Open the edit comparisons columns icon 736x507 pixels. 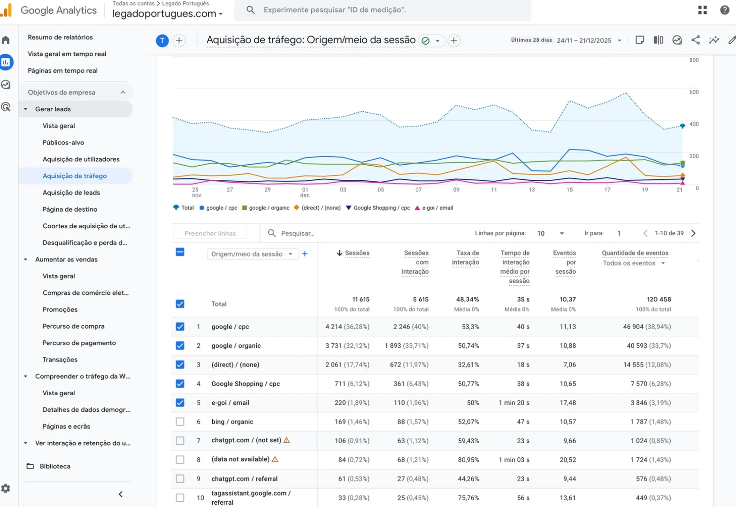click(x=659, y=40)
